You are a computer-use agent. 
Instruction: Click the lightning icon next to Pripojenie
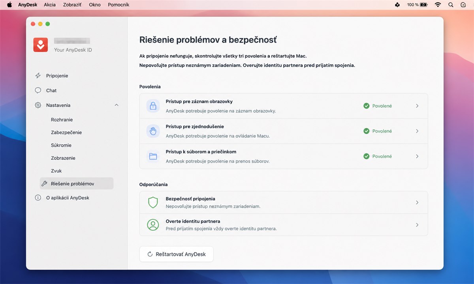pos(38,76)
